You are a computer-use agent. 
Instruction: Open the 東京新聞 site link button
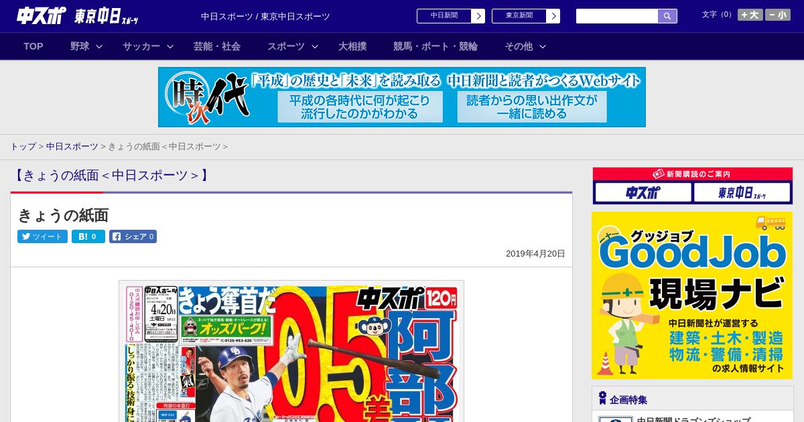click(519, 16)
